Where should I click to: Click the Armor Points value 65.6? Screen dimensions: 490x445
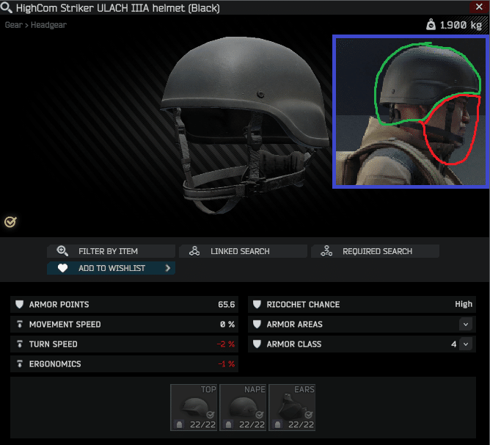point(226,305)
